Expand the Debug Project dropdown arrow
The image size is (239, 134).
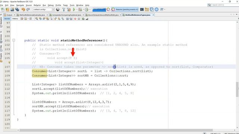tap(83, 10)
